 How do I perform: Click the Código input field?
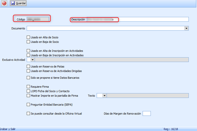(38, 19)
